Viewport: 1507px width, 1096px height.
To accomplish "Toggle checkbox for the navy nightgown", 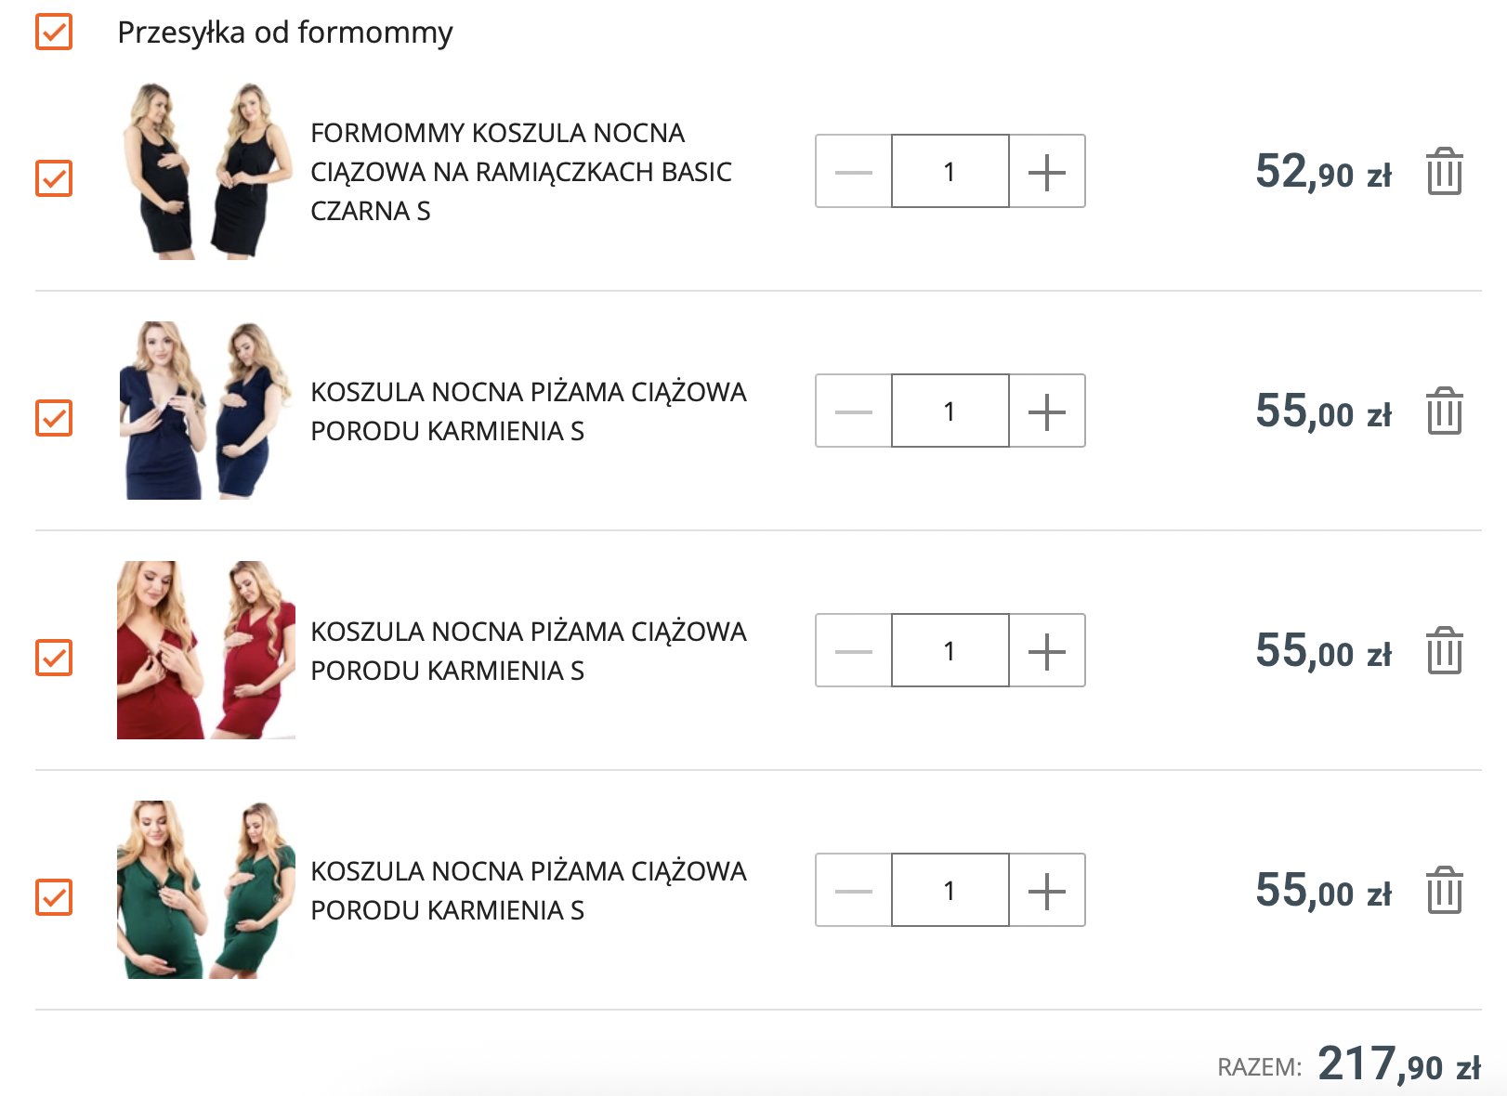I will pyautogui.click(x=54, y=418).
